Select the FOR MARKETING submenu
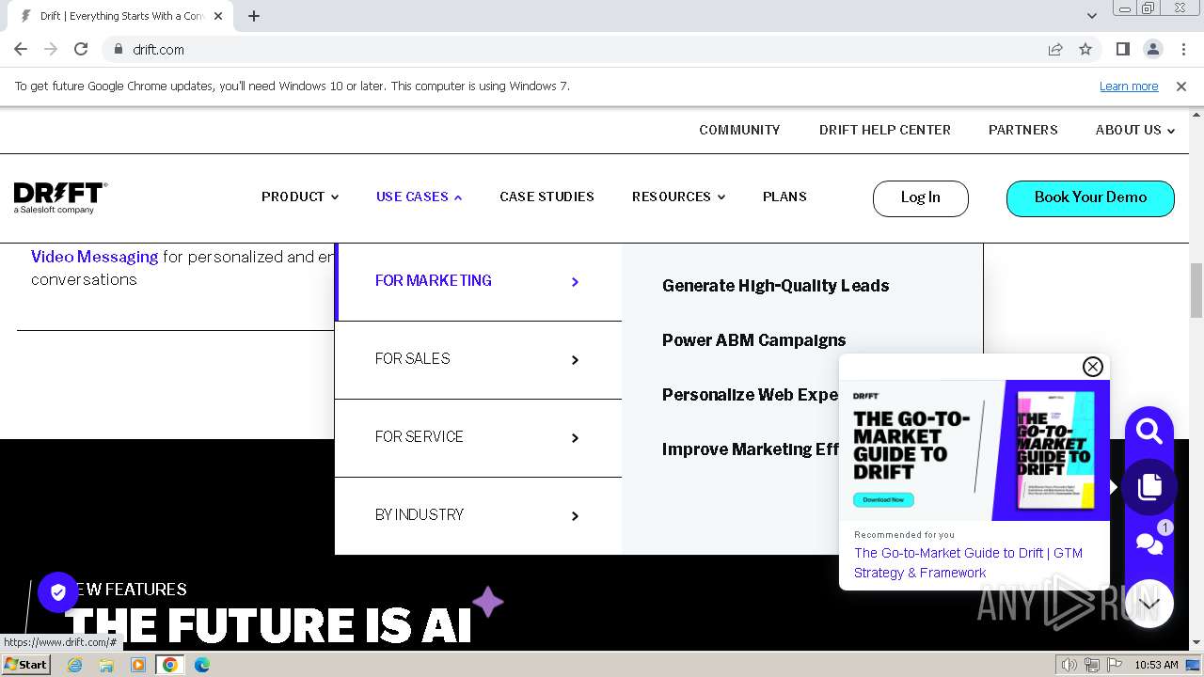 [478, 281]
